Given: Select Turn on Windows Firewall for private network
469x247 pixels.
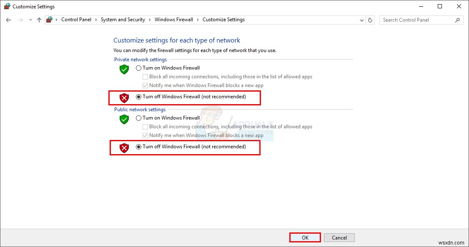Looking at the screenshot, I should (x=138, y=67).
